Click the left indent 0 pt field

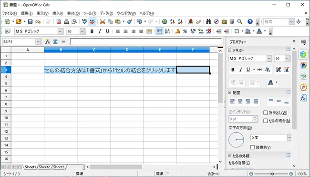coord(241,119)
